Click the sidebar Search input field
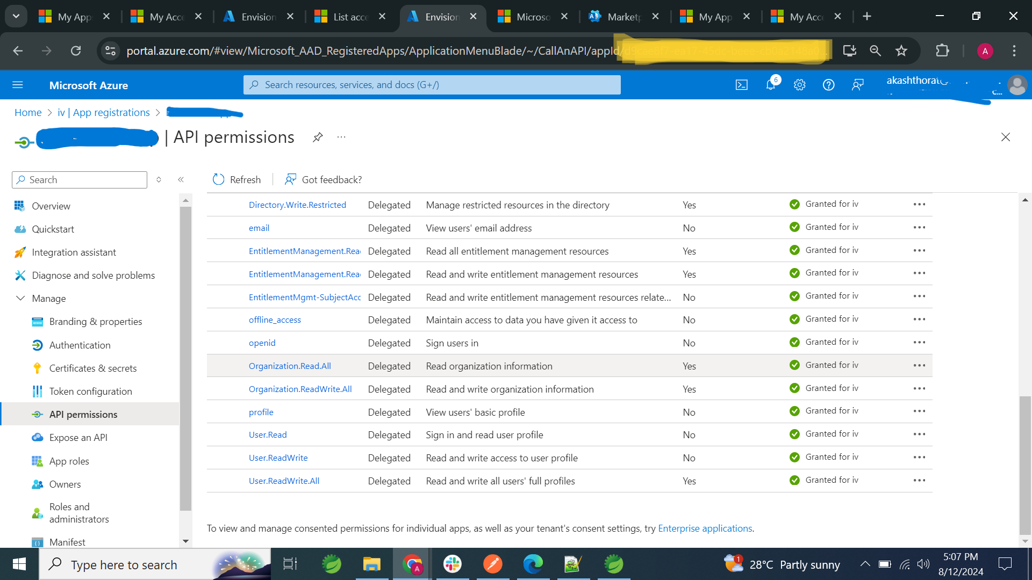The width and height of the screenshot is (1032, 580). tap(81, 180)
